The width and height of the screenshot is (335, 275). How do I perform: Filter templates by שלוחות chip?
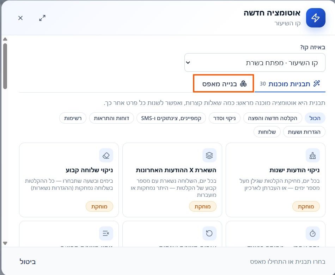tap(267, 132)
